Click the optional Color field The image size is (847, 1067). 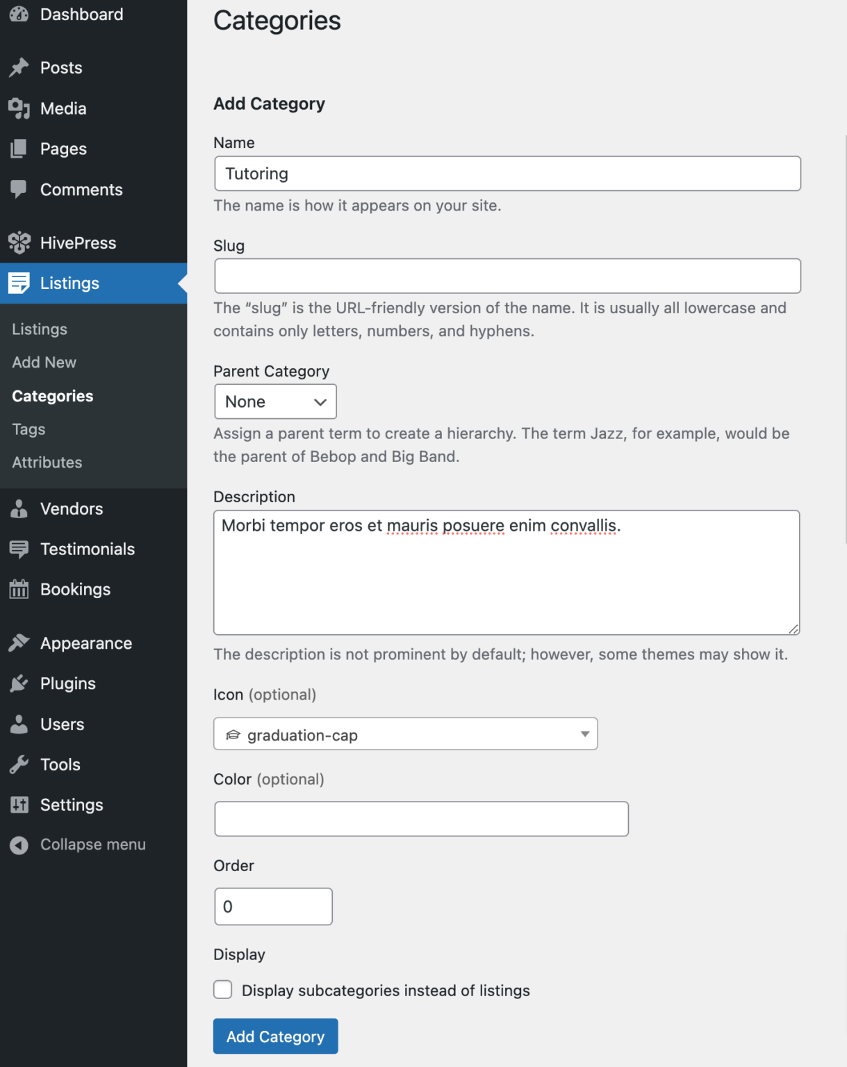point(420,819)
